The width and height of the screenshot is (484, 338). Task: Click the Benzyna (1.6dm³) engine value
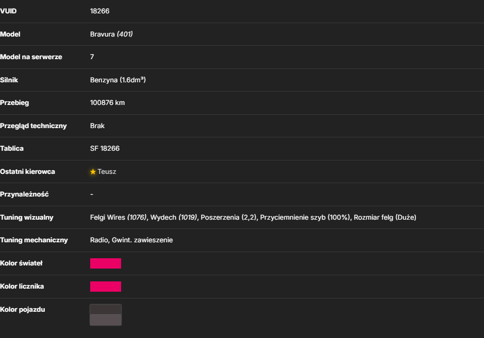(x=118, y=80)
